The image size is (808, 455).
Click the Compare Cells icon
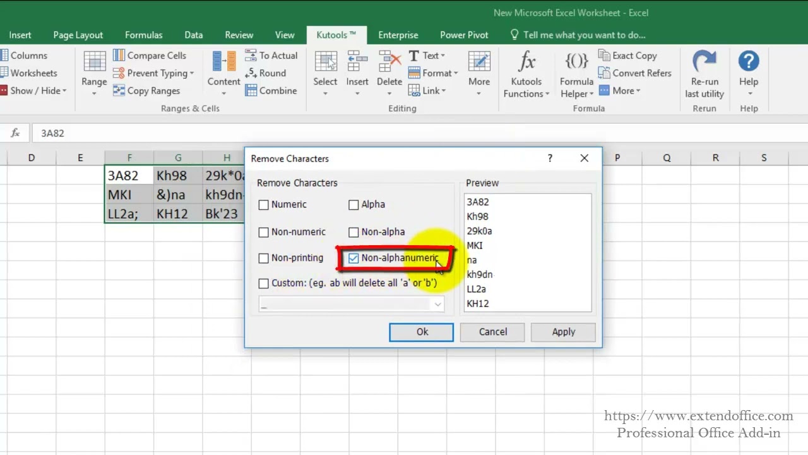(x=119, y=56)
